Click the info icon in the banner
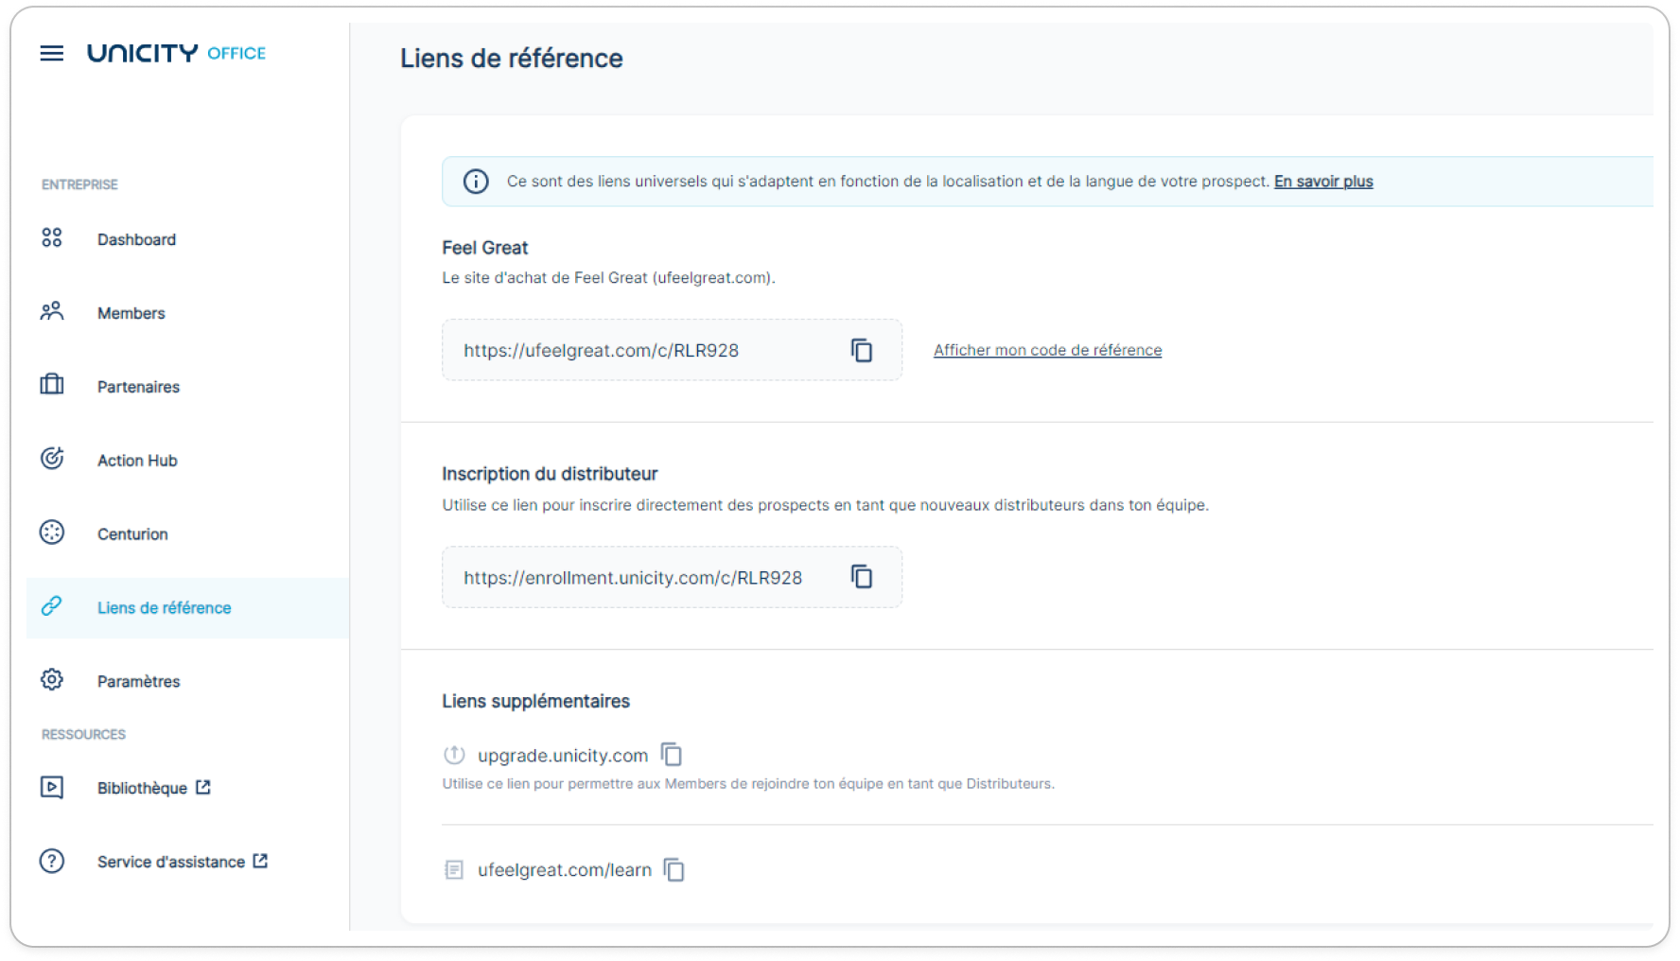 click(476, 182)
